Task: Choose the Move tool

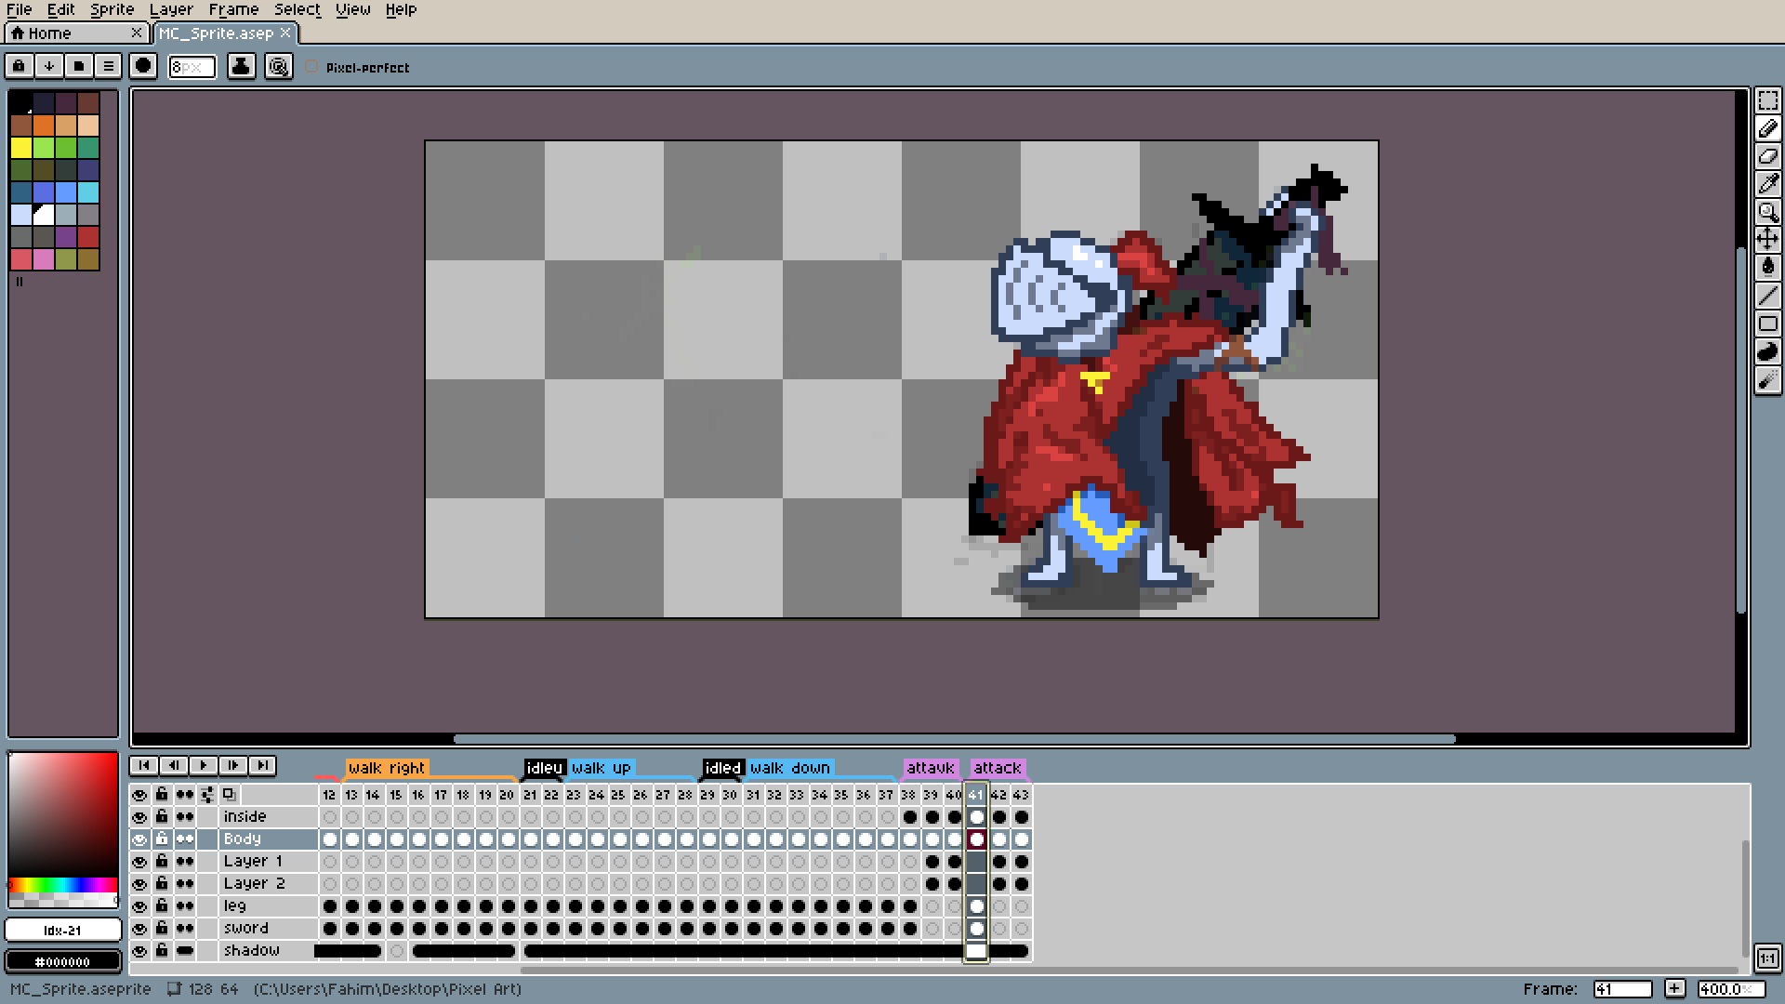Action: [1767, 240]
